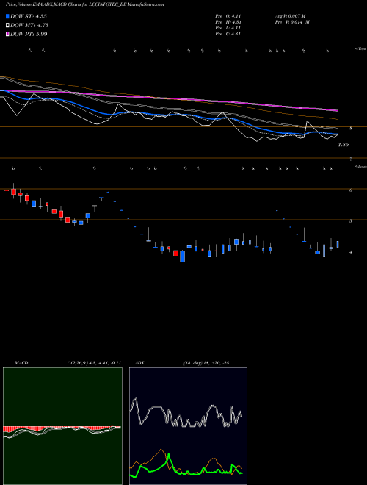Open the green MACD chart panel

62,426
